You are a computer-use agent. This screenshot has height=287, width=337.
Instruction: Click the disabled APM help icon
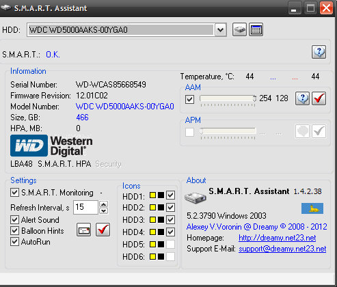coord(302,131)
